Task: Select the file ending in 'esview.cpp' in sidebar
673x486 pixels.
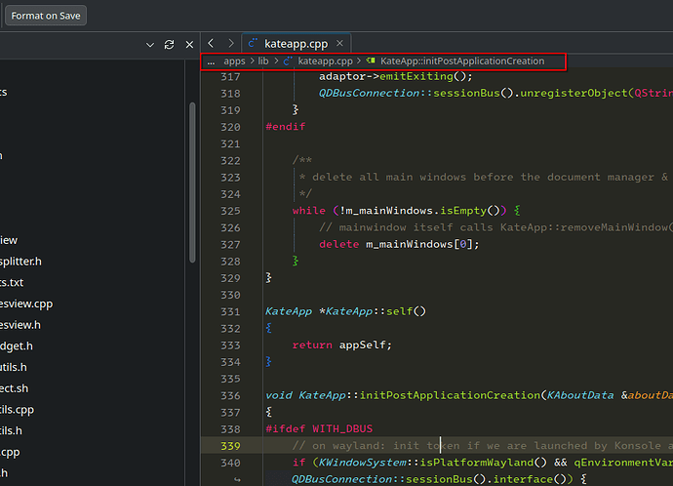Action: pyautogui.click(x=26, y=304)
